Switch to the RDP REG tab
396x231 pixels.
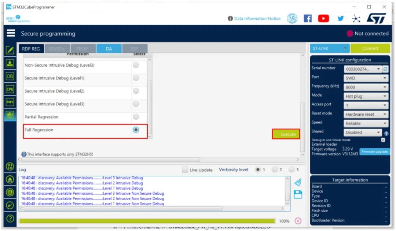click(31, 49)
